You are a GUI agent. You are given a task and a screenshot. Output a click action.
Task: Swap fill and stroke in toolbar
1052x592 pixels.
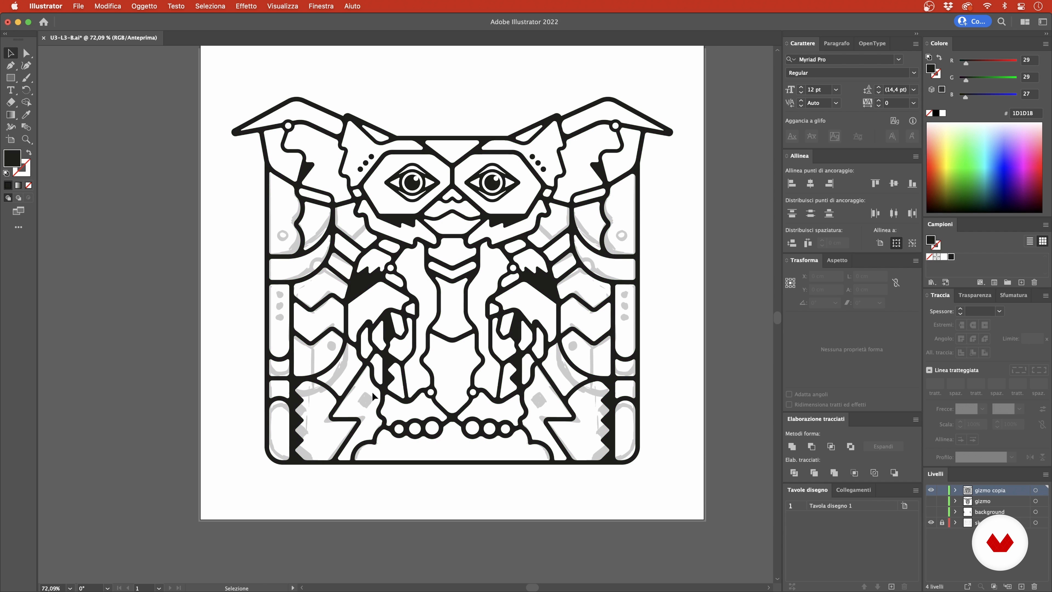tap(29, 152)
